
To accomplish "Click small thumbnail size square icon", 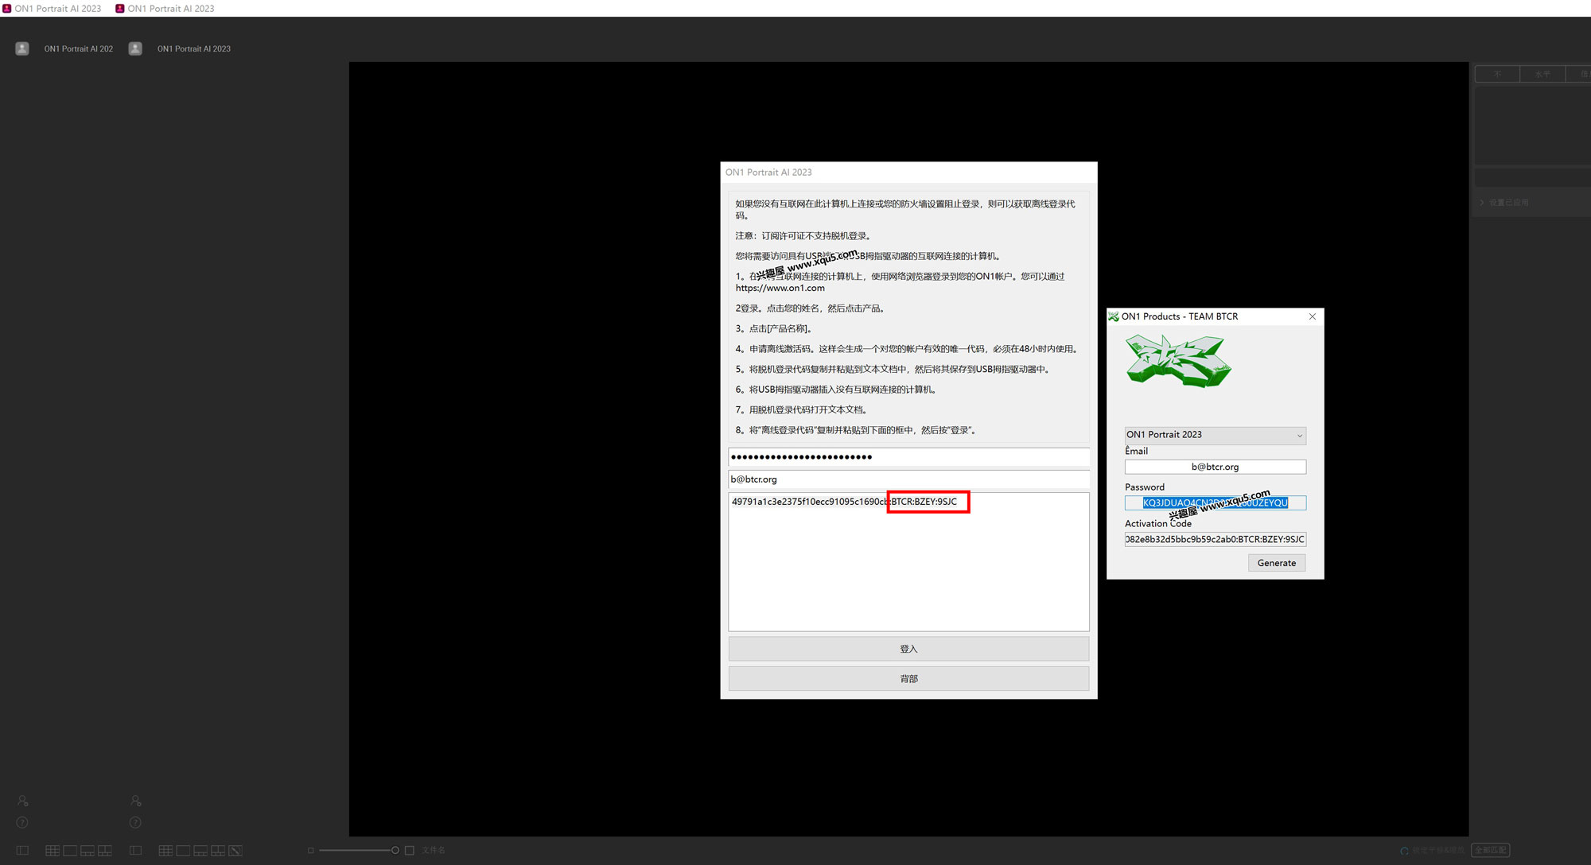I will (310, 851).
